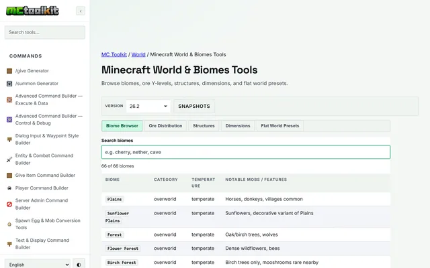Click the Spawn Egg & Mob Conversion icon
The image size is (430, 268).
(x=9, y=224)
